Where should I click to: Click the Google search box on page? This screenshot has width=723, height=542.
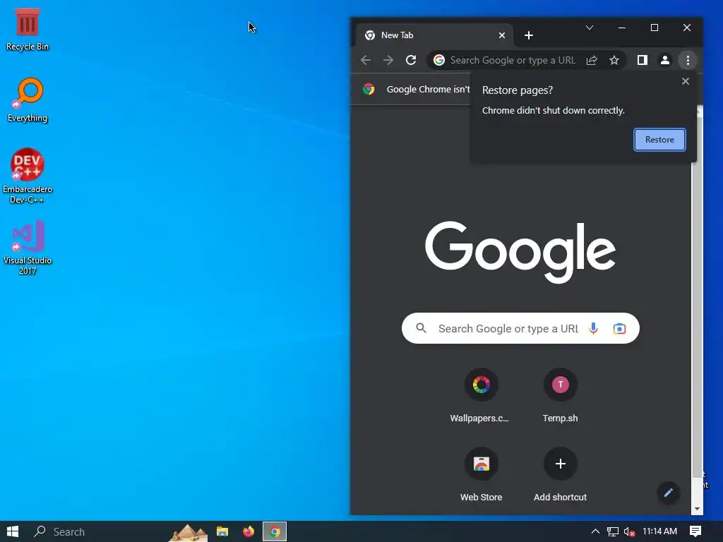point(520,328)
